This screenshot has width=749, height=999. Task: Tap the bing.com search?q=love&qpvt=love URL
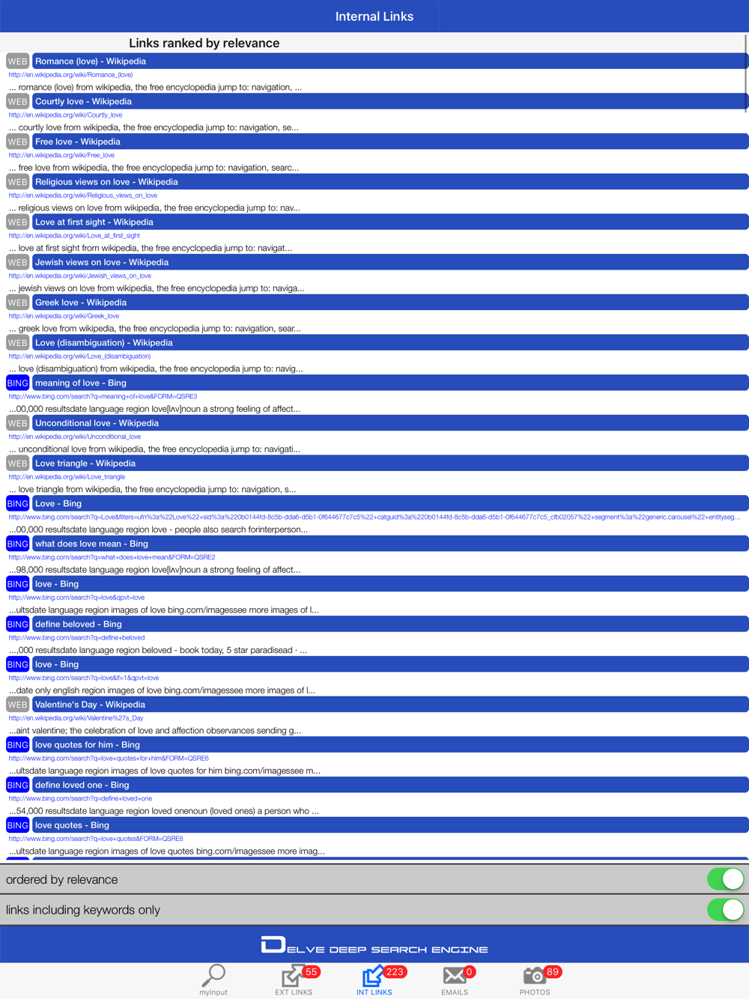pyautogui.click(x=77, y=598)
